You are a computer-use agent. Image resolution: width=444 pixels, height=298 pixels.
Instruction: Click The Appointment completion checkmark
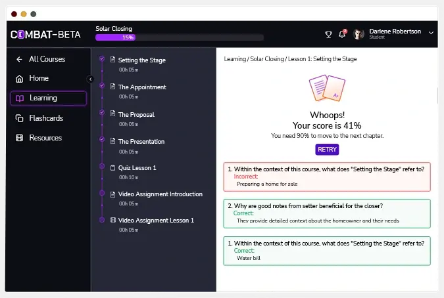coord(101,85)
